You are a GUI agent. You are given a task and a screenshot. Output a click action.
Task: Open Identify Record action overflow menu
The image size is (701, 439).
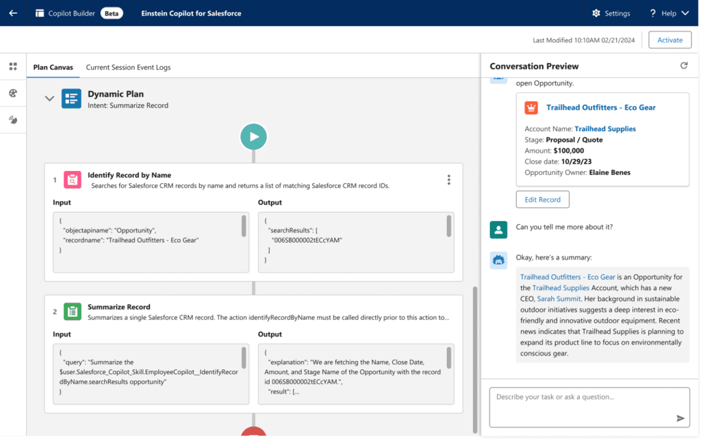coord(448,180)
